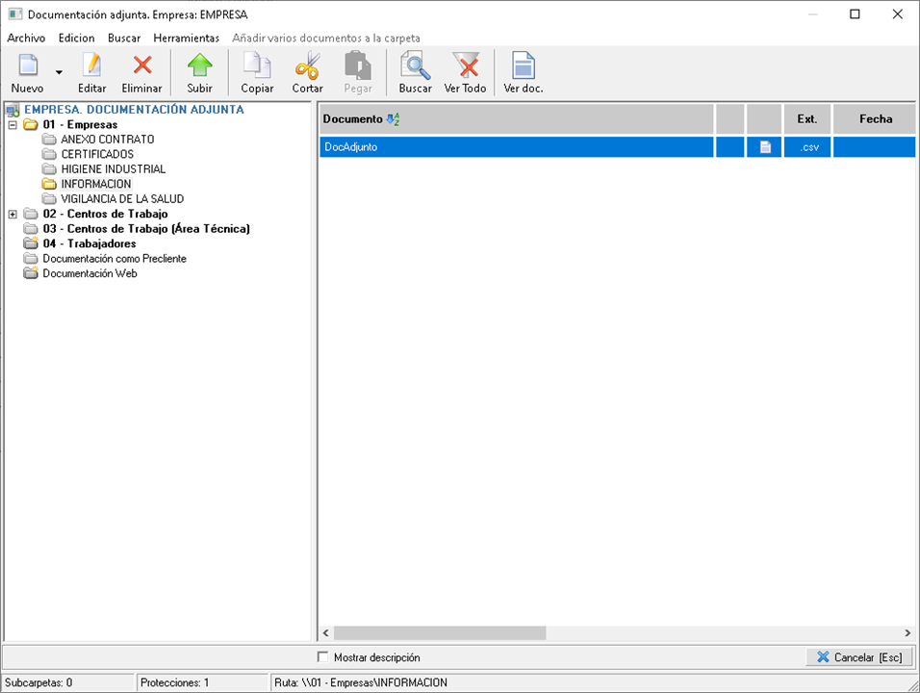Click the horizontal scrollbar right arrow

[x=907, y=633]
